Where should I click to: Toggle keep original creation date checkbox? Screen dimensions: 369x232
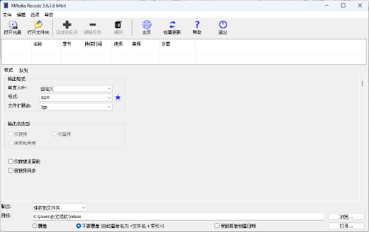coord(217,226)
